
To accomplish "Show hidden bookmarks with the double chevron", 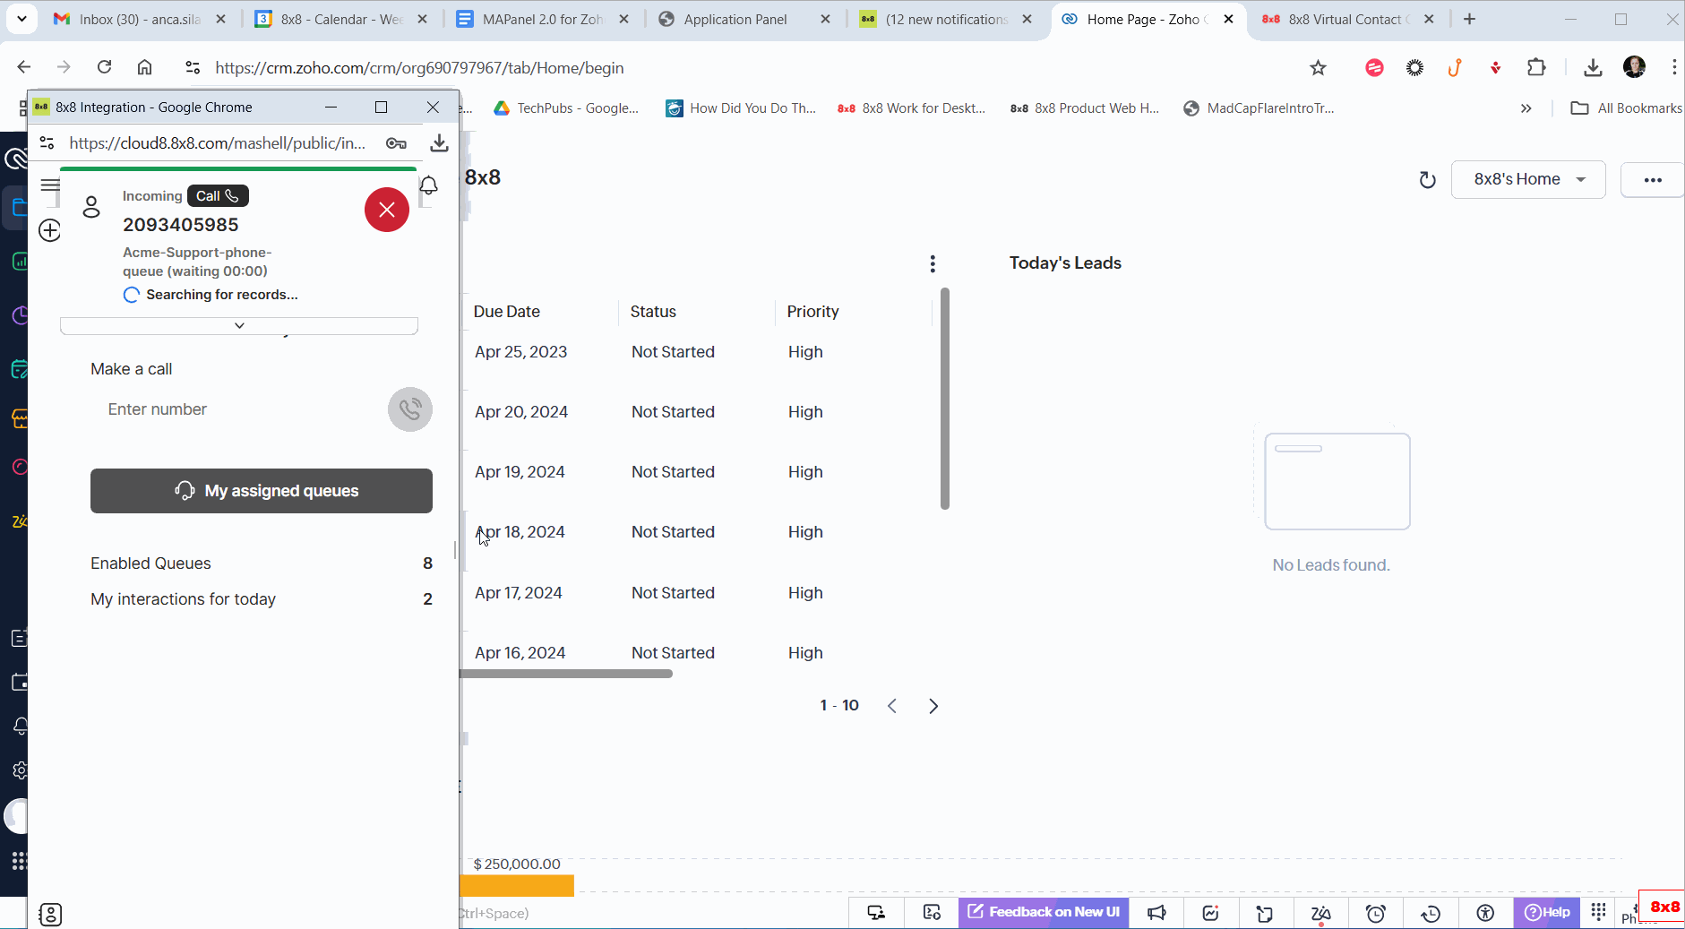I will (1526, 108).
